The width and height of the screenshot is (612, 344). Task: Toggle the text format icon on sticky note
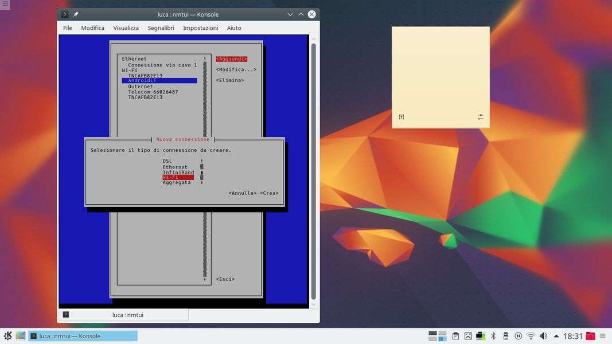click(x=401, y=117)
